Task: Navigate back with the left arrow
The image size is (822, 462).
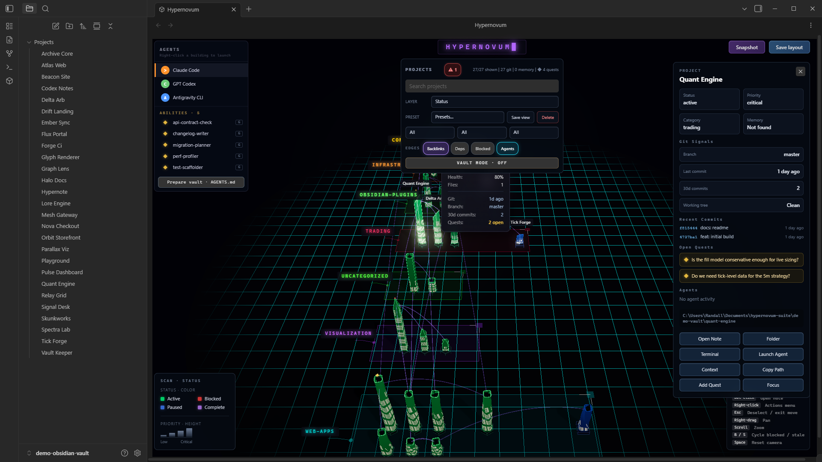Action: pos(158,25)
